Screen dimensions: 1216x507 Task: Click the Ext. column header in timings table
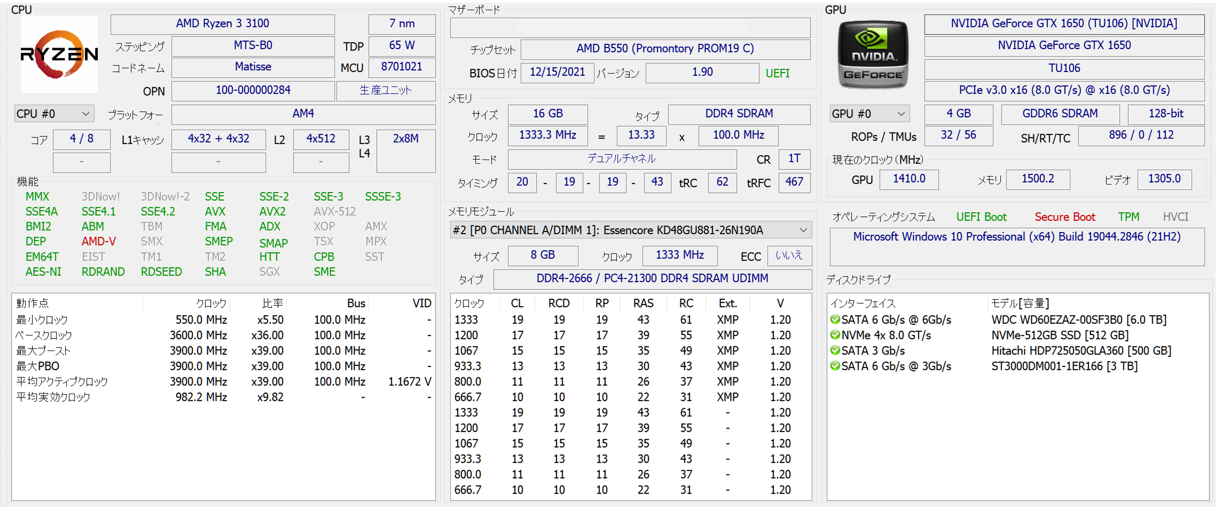point(728,303)
